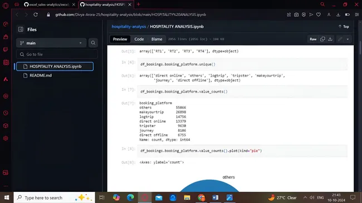Open the weather widget 27°C Clear
The image size is (362, 203).
point(282,197)
